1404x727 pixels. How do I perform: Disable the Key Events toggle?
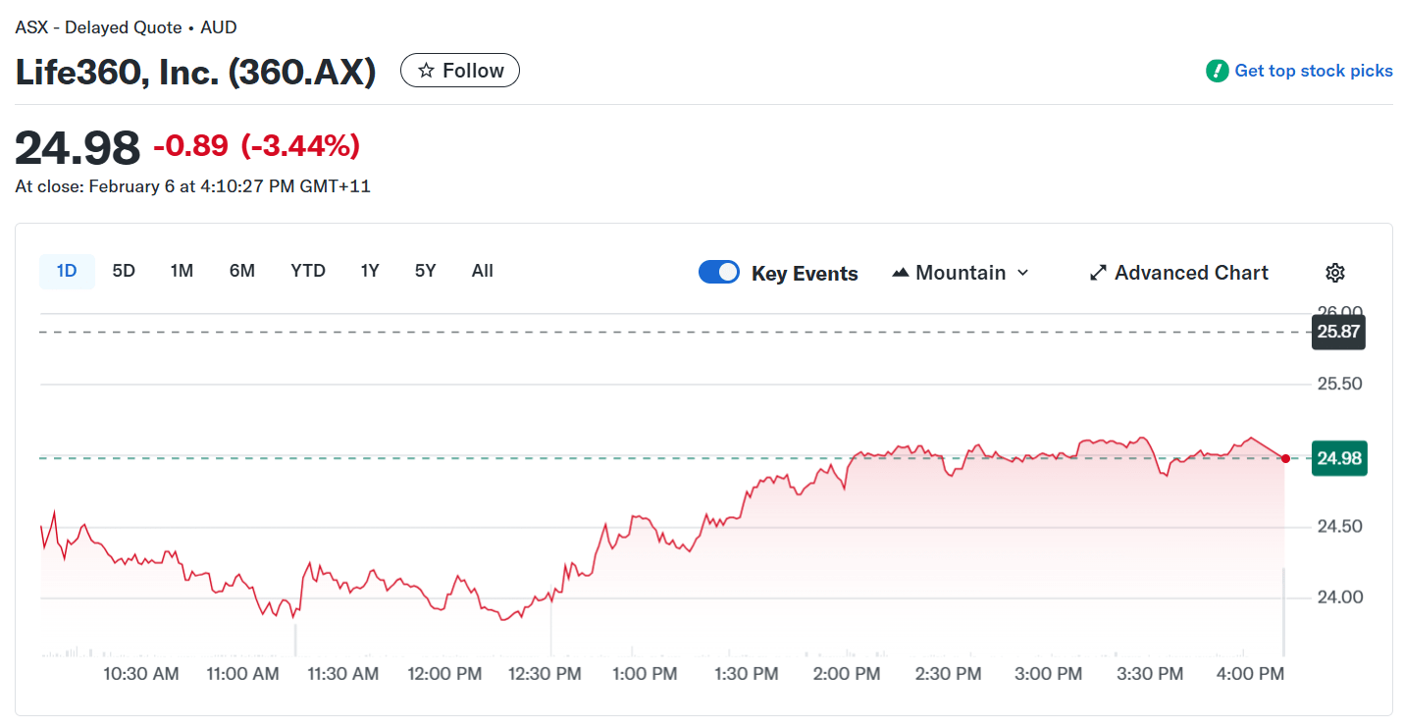(x=719, y=272)
